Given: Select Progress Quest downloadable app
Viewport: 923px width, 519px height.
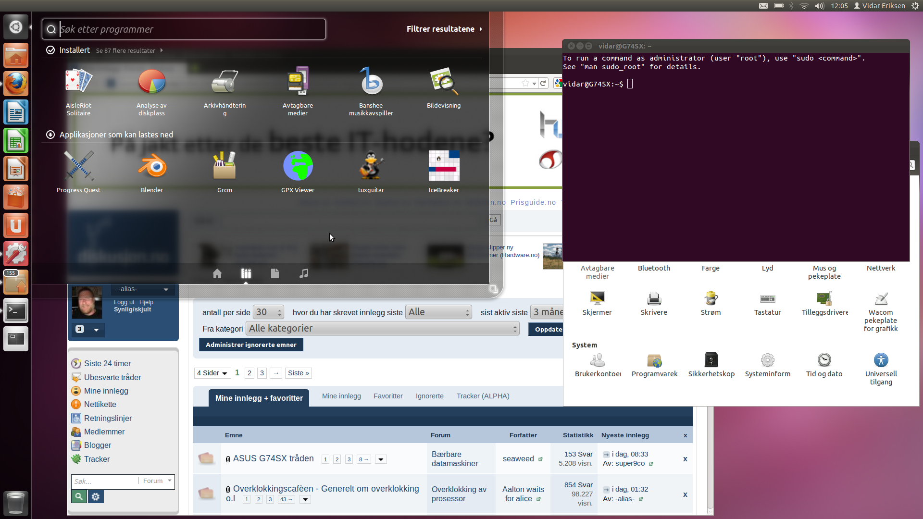Looking at the screenshot, I should click(78, 172).
